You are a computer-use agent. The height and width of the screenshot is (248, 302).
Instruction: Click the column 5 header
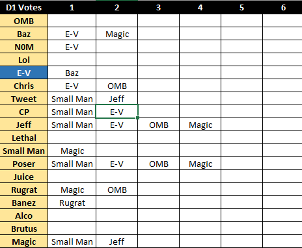[241, 7]
